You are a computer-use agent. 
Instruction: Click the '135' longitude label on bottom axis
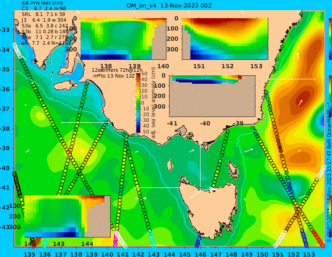point(29,254)
